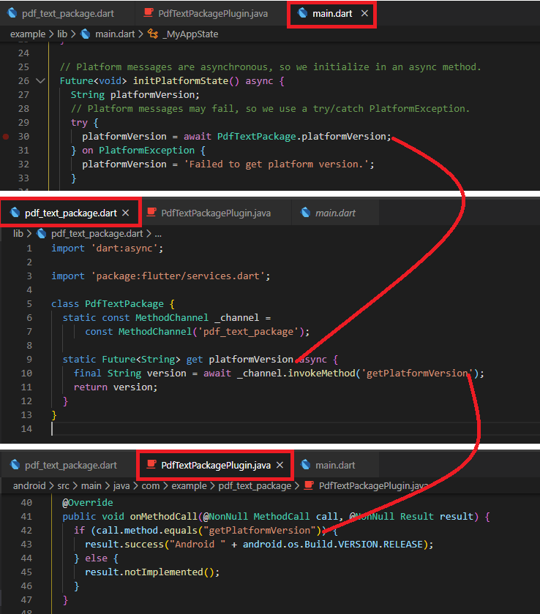Click line number 27 in main.dart

23,95
